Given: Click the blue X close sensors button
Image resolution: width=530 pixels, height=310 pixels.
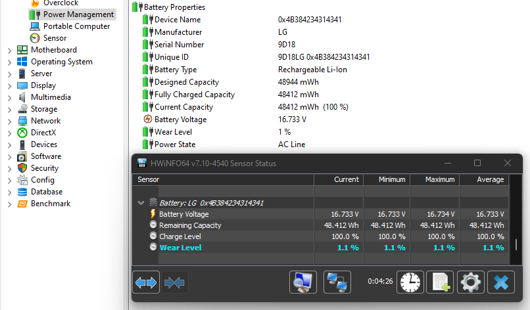Looking at the screenshot, I should pyautogui.click(x=501, y=282).
